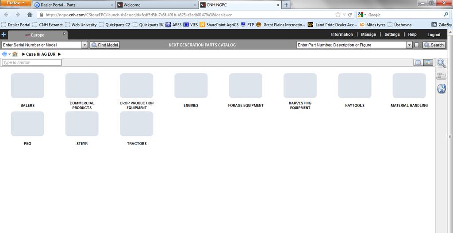Open Mitas tyres bookmark
This screenshot has width=453, height=233.
pos(372,25)
